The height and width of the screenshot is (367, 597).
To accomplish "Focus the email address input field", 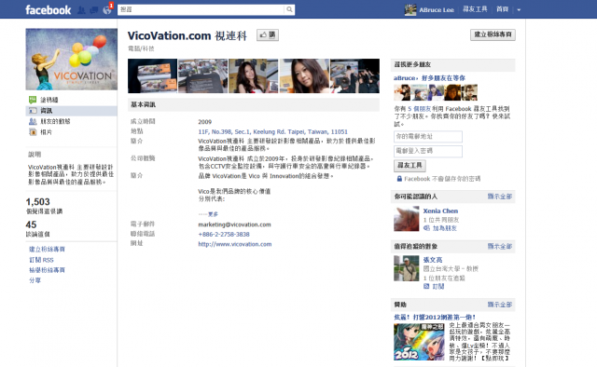I will [x=428, y=137].
